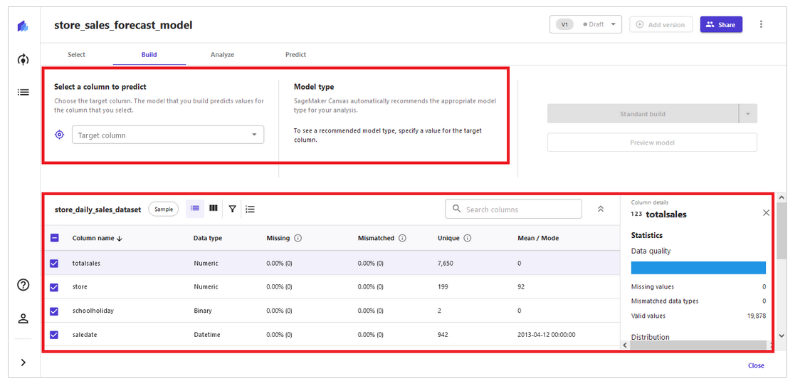
Task: Toggle the select-all columns checkbox
Action: [x=55, y=238]
